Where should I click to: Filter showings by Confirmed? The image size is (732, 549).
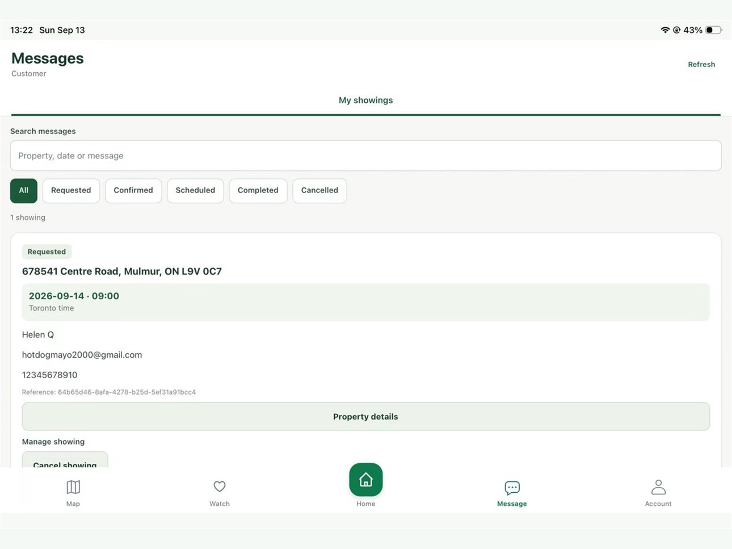[133, 191]
